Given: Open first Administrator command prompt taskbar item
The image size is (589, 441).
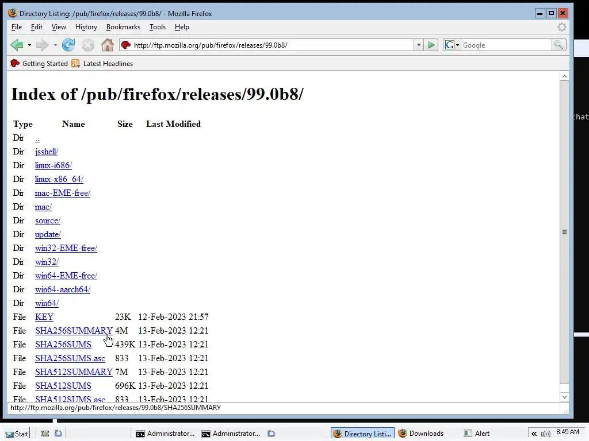Looking at the screenshot, I should coord(165,434).
